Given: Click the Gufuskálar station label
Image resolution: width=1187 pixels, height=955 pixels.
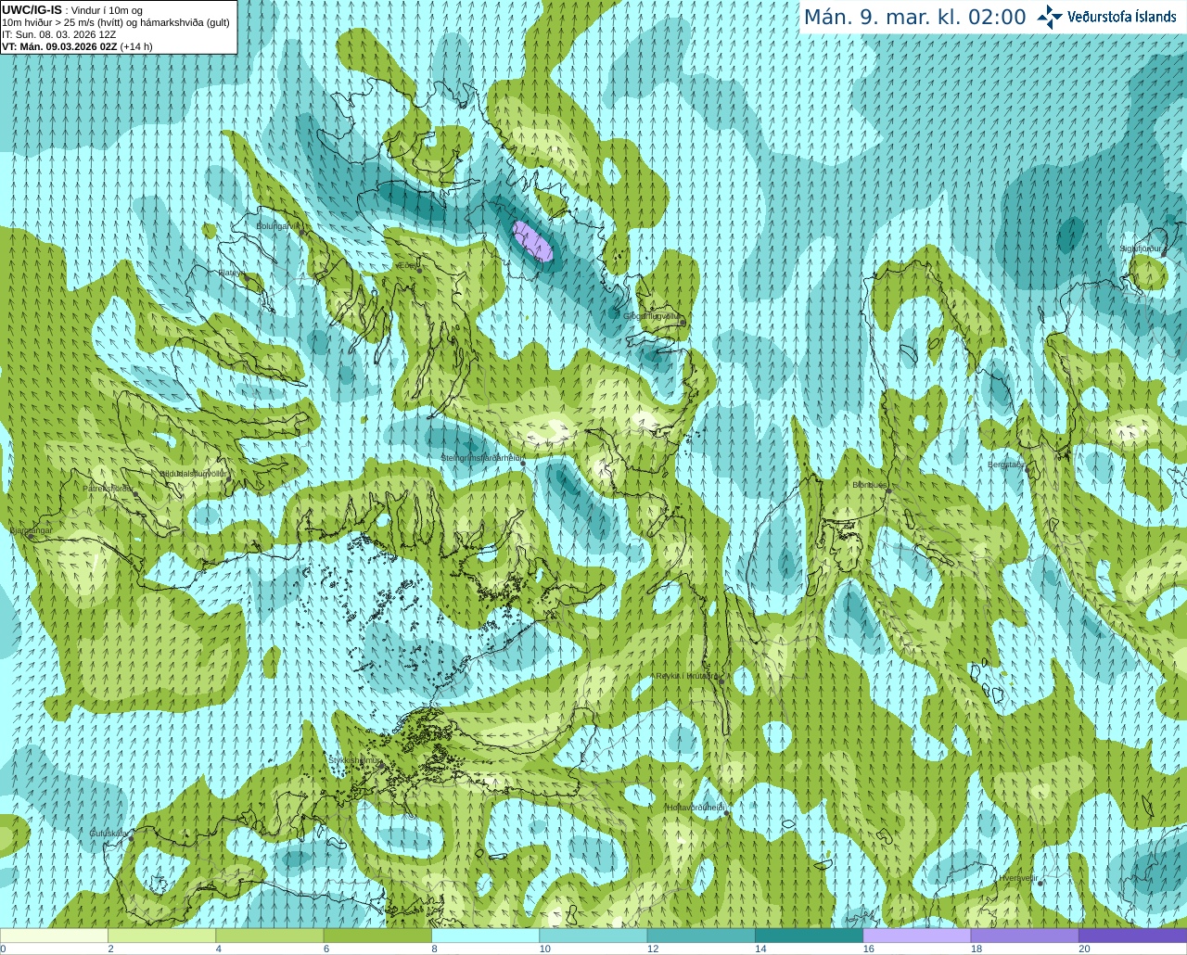Looking at the screenshot, I should (108, 834).
